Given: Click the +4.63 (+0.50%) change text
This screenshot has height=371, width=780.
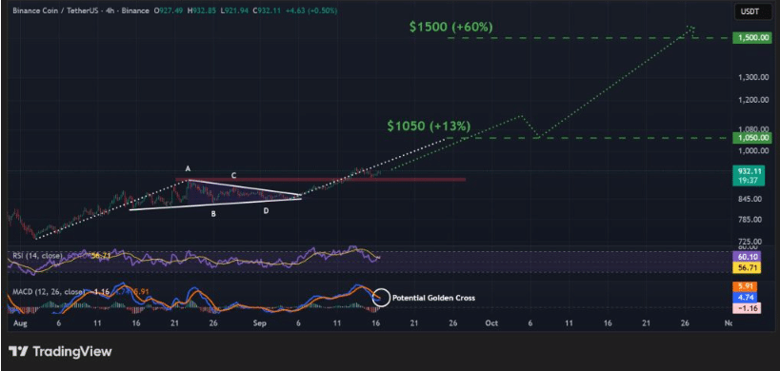Looking at the screenshot, I should (311, 10).
